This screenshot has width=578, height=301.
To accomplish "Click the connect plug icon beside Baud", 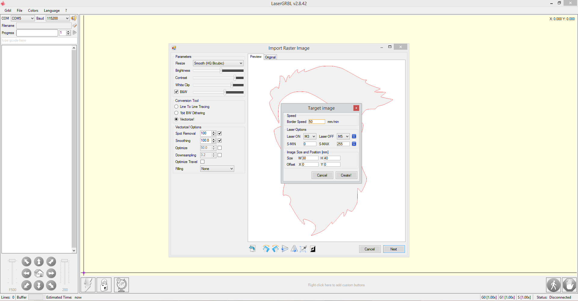I will click(74, 18).
